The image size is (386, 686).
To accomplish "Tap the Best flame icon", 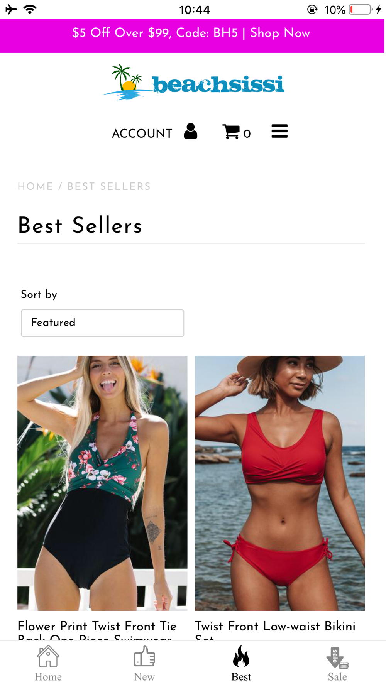I will (241, 656).
